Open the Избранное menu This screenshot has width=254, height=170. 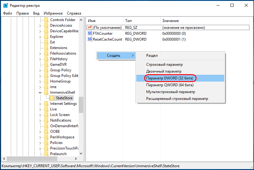click(53, 13)
